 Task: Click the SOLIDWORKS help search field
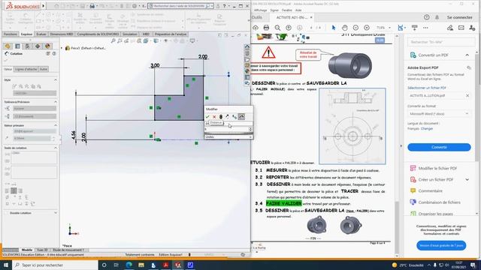click(180, 6)
